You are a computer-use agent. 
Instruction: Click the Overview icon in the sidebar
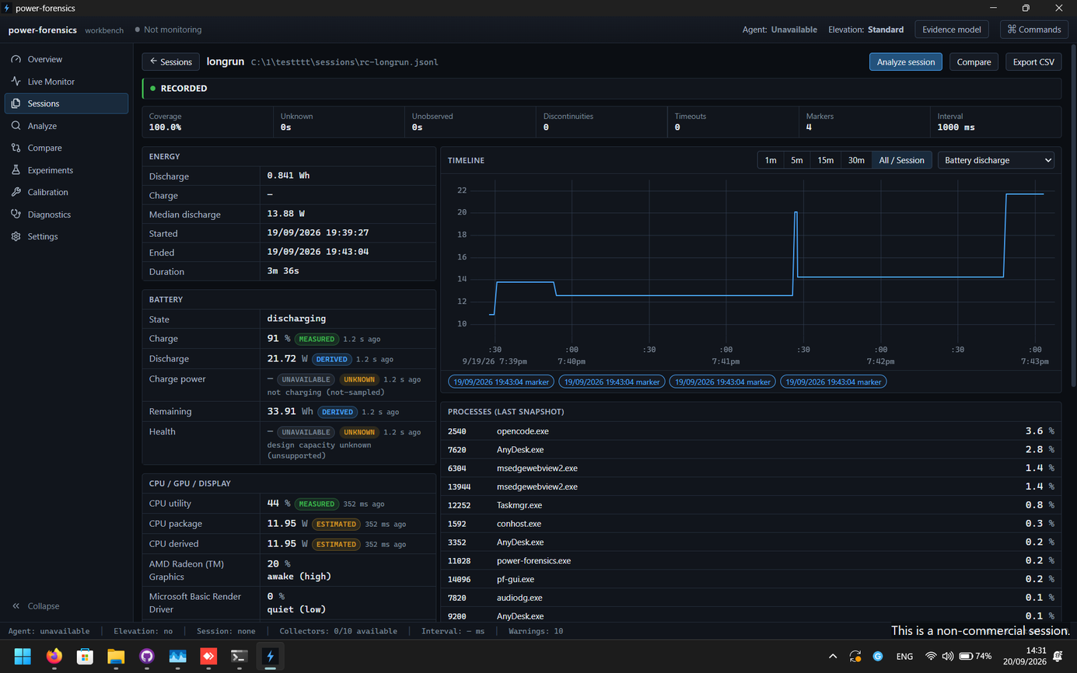pyautogui.click(x=16, y=59)
